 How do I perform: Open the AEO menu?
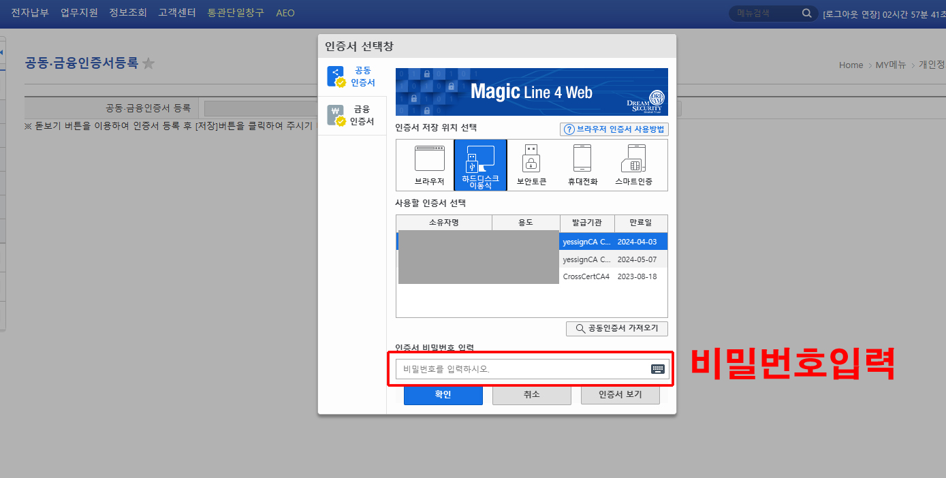pyautogui.click(x=285, y=13)
